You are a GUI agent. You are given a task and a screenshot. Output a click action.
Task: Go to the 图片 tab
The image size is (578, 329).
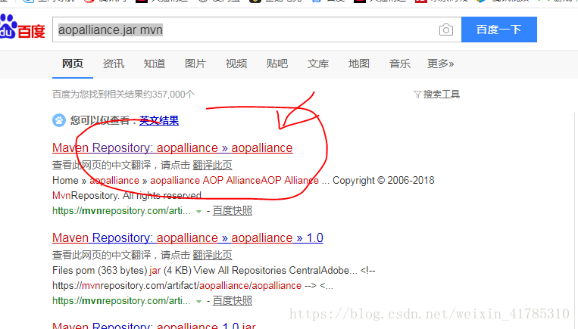195,64
